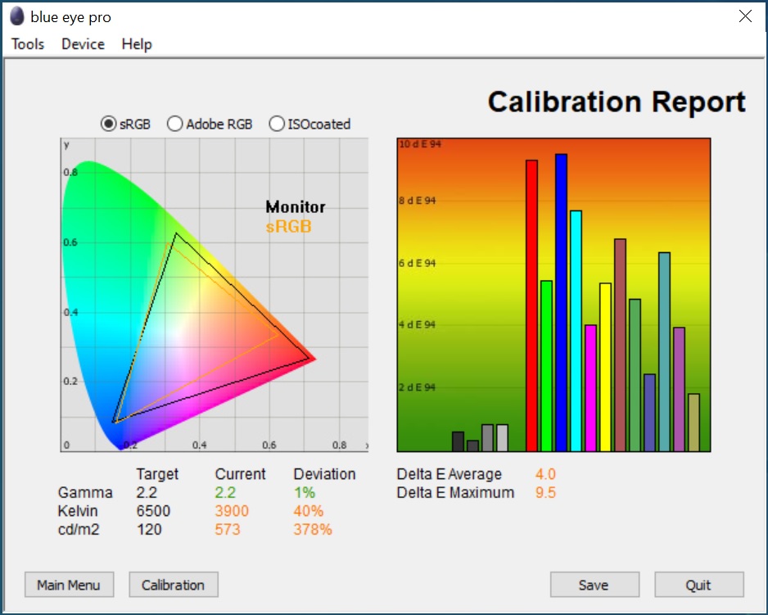The image size is (768, 615).
Task: Click the Kelvin current value 3900
Action: click(232, 512)
